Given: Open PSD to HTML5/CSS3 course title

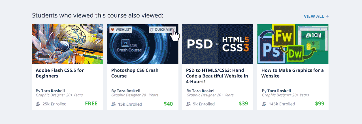Looking at the screenshot, I should click(x=217, y=76).
